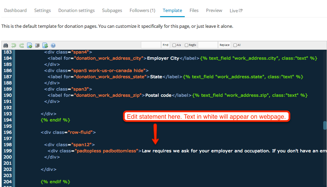Select the Template tab
Image resolution: width=327 pixels, height=187 pixels.
(x=172, y=10)
